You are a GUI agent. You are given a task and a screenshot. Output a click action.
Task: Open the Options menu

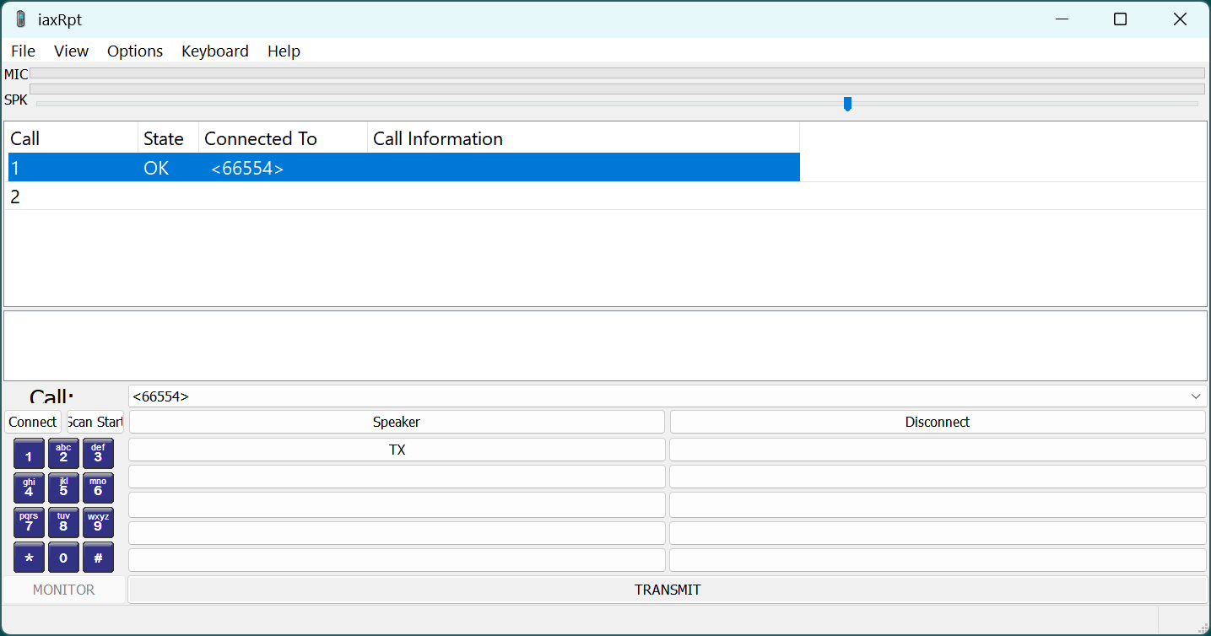[x=134, y=51]
